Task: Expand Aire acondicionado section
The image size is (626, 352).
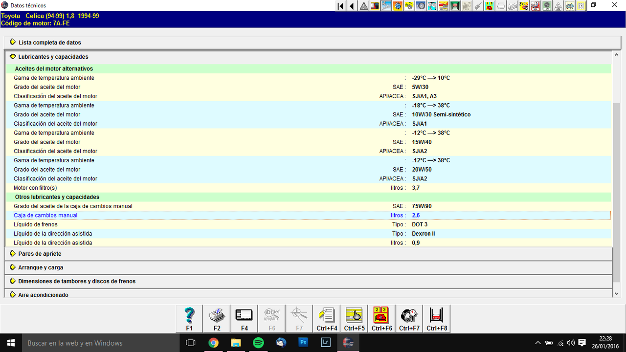Action: [x=308, y=294]
